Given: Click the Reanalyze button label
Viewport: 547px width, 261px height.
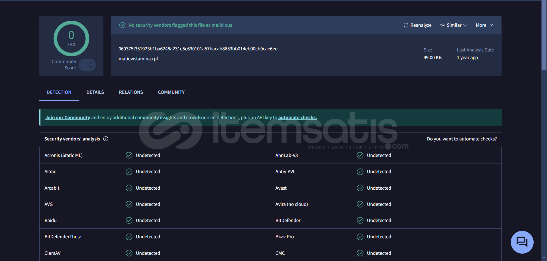Looking at the screenshot, I should pos(421,25).
